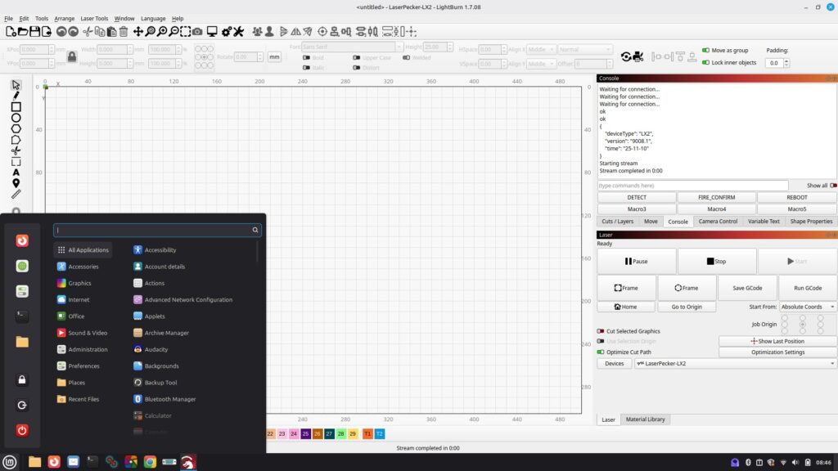Toggle Show all in Console

pyautogui.click(x=833, y=186)
